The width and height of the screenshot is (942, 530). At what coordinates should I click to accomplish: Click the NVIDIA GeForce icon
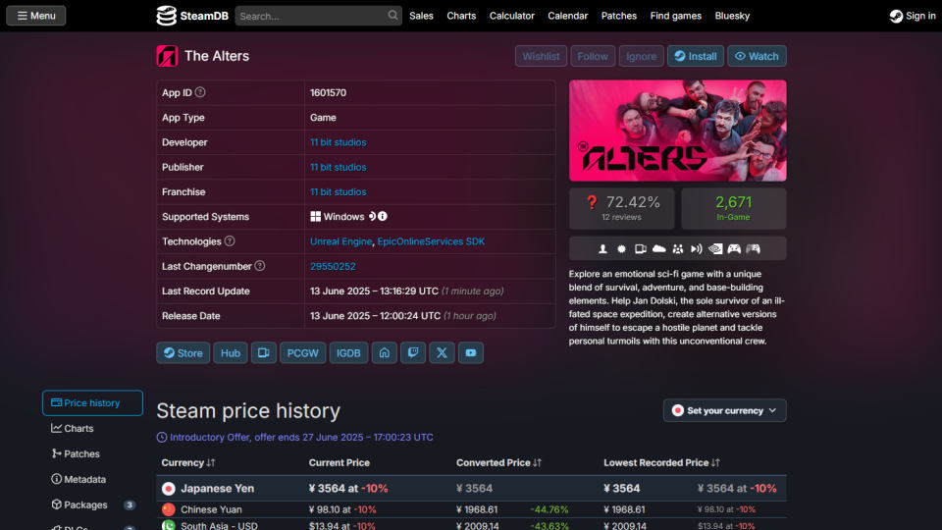pos(715,248)
